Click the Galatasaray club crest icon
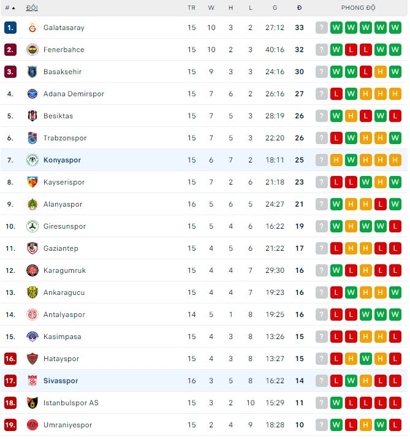This screenshot has width=410, height=439. tap(32, 28)
